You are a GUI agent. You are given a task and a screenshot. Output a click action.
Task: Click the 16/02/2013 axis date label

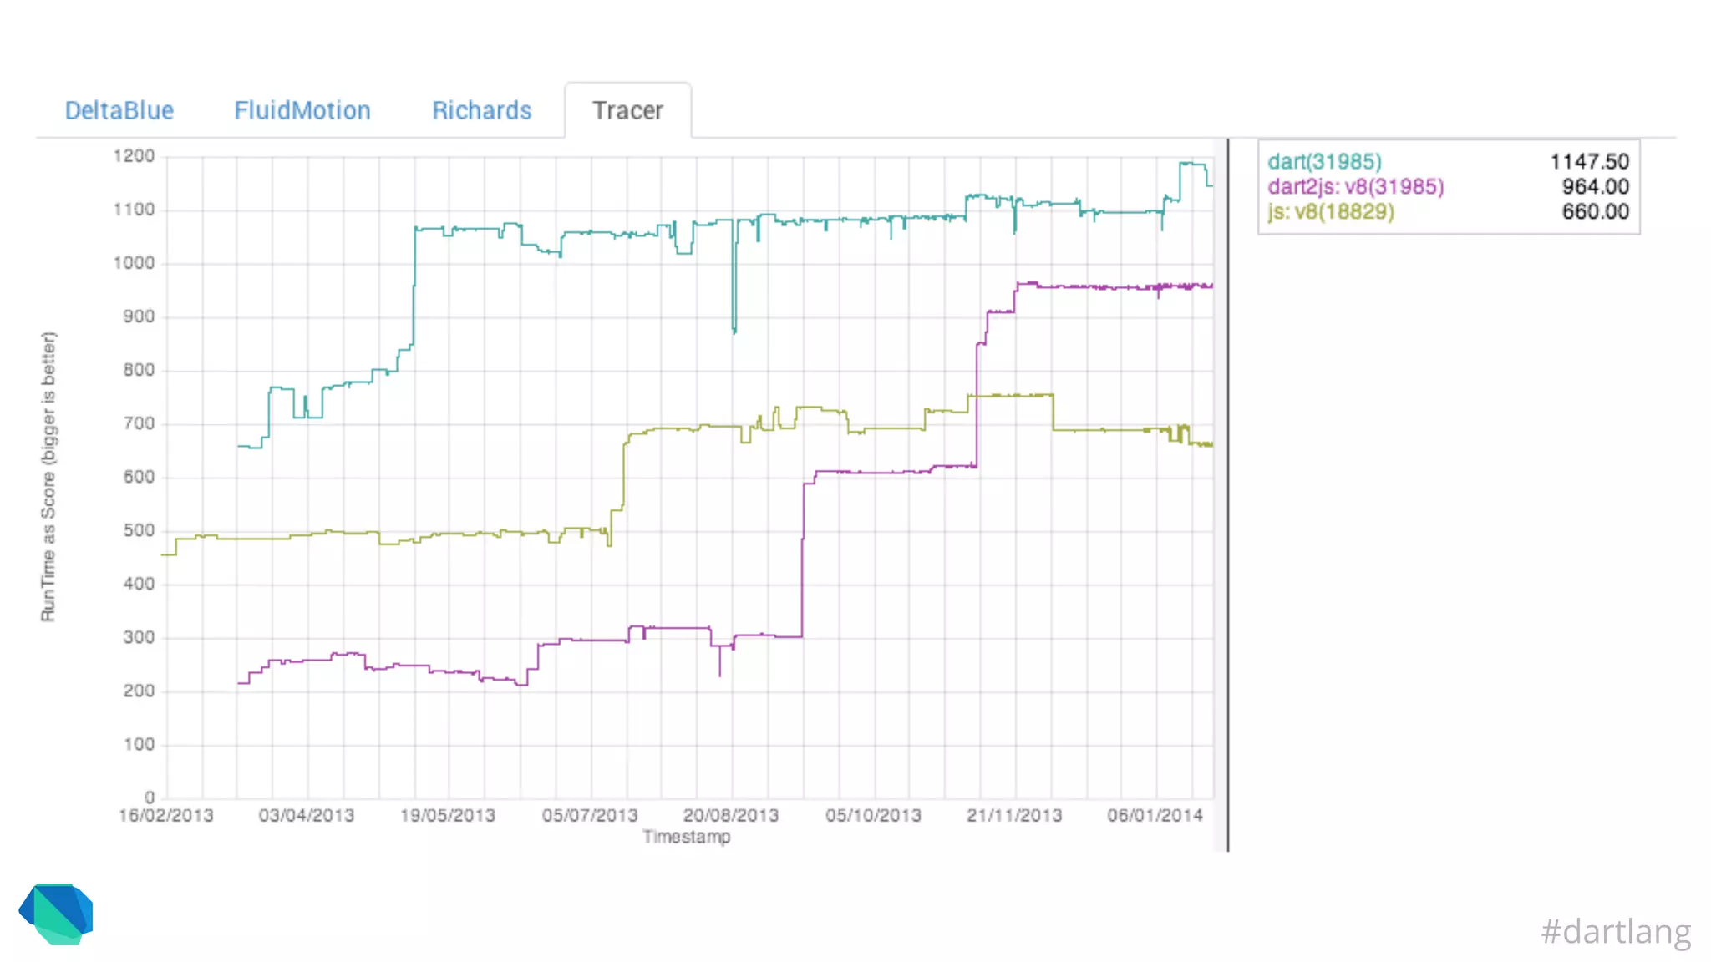click(165, 815)
